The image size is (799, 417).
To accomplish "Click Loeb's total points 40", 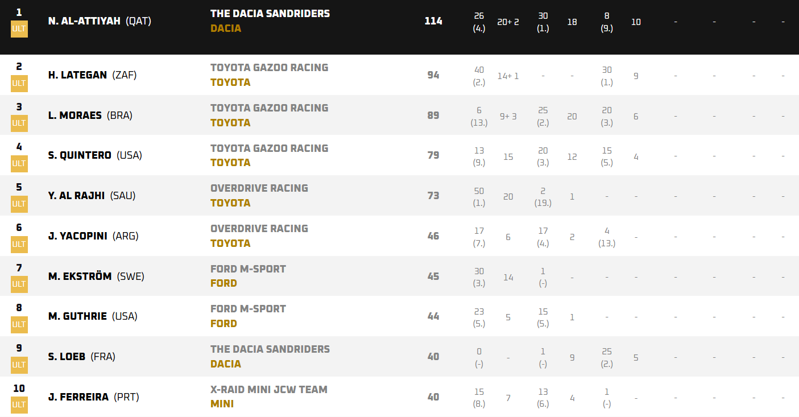I will [433, 357].
